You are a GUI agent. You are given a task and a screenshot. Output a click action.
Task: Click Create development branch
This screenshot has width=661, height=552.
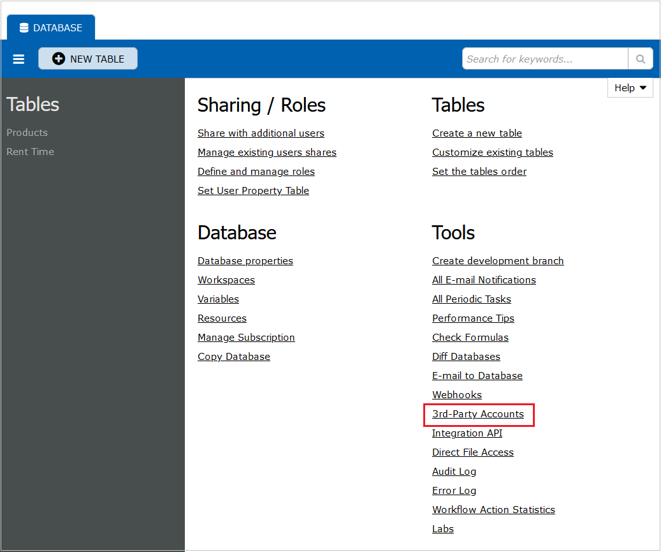[x=498, y=261]
